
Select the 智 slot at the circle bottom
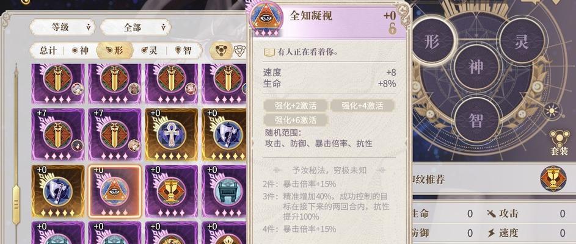tap(476, 120)
